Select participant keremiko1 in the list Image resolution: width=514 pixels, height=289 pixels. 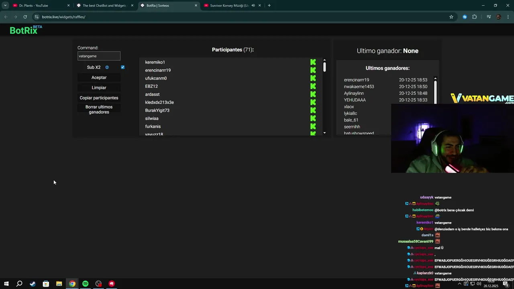tap(155, 62)
